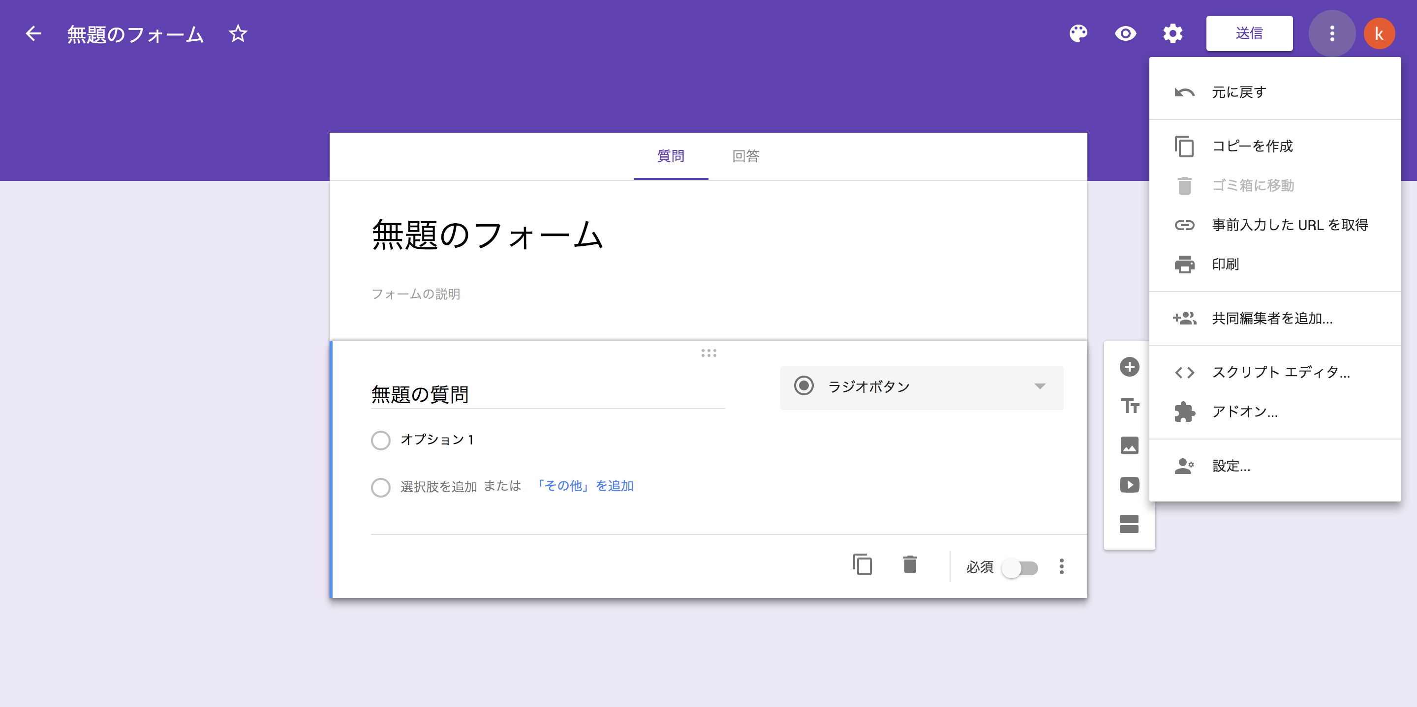Preview the form with the eye icon
The width and height of the screenshot is (1417, 707).
(x=1125, y=33)
